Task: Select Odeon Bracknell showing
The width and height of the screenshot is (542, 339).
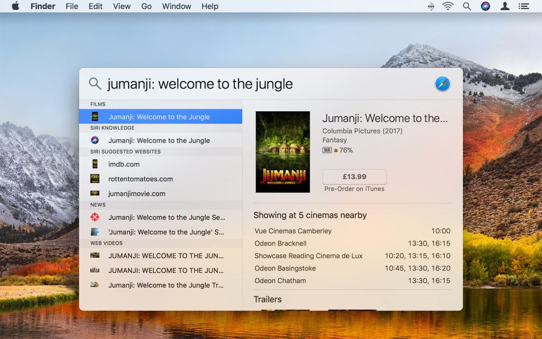Action: coord(353,243)
